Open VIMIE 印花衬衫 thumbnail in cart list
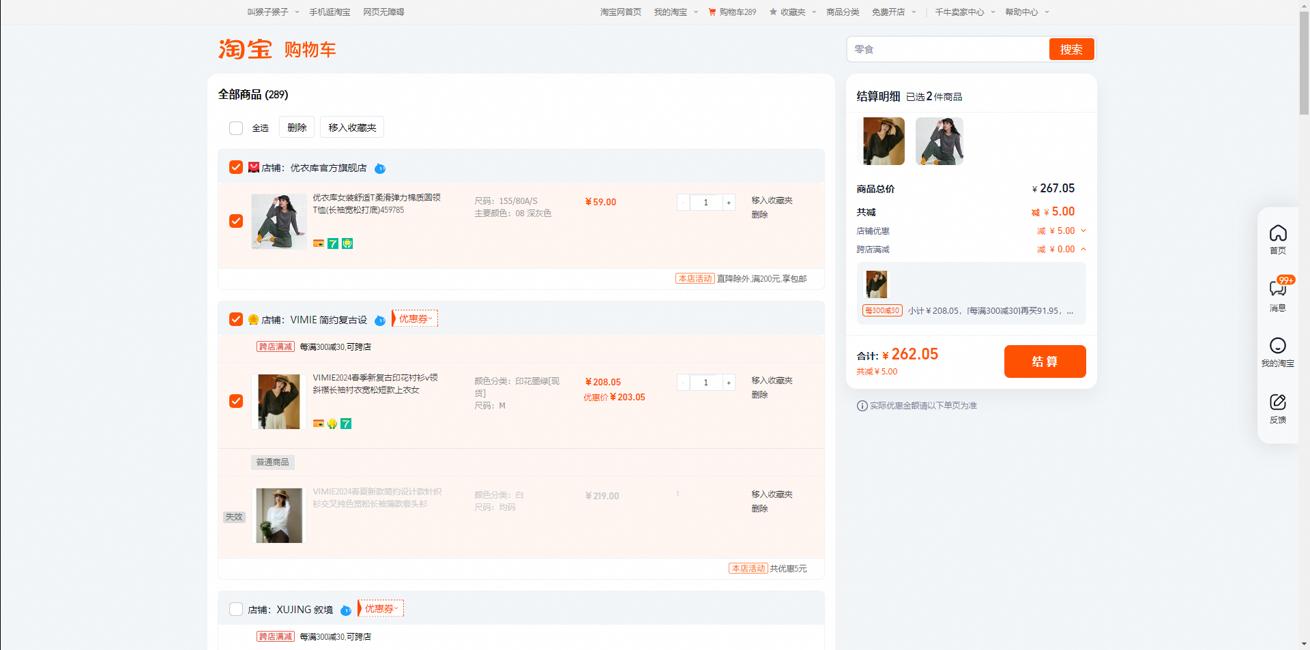This screenshot has width=1310, height=650. (278, 401)
